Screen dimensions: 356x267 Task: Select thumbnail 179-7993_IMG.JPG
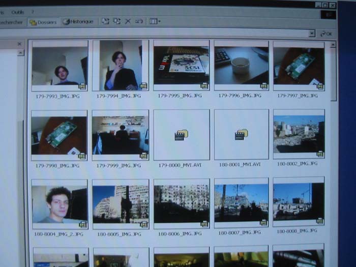click(x=60, y=66)
